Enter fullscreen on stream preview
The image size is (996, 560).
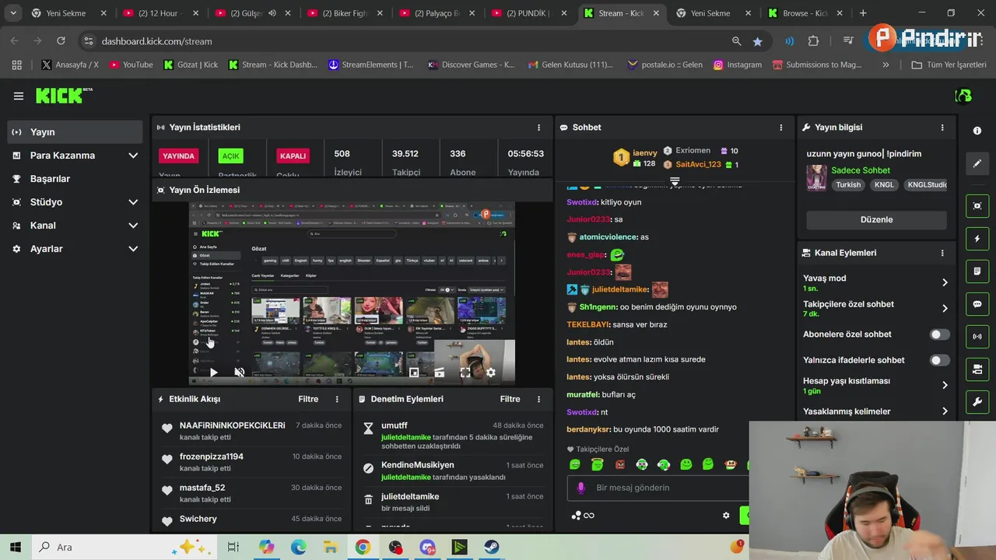465,373
